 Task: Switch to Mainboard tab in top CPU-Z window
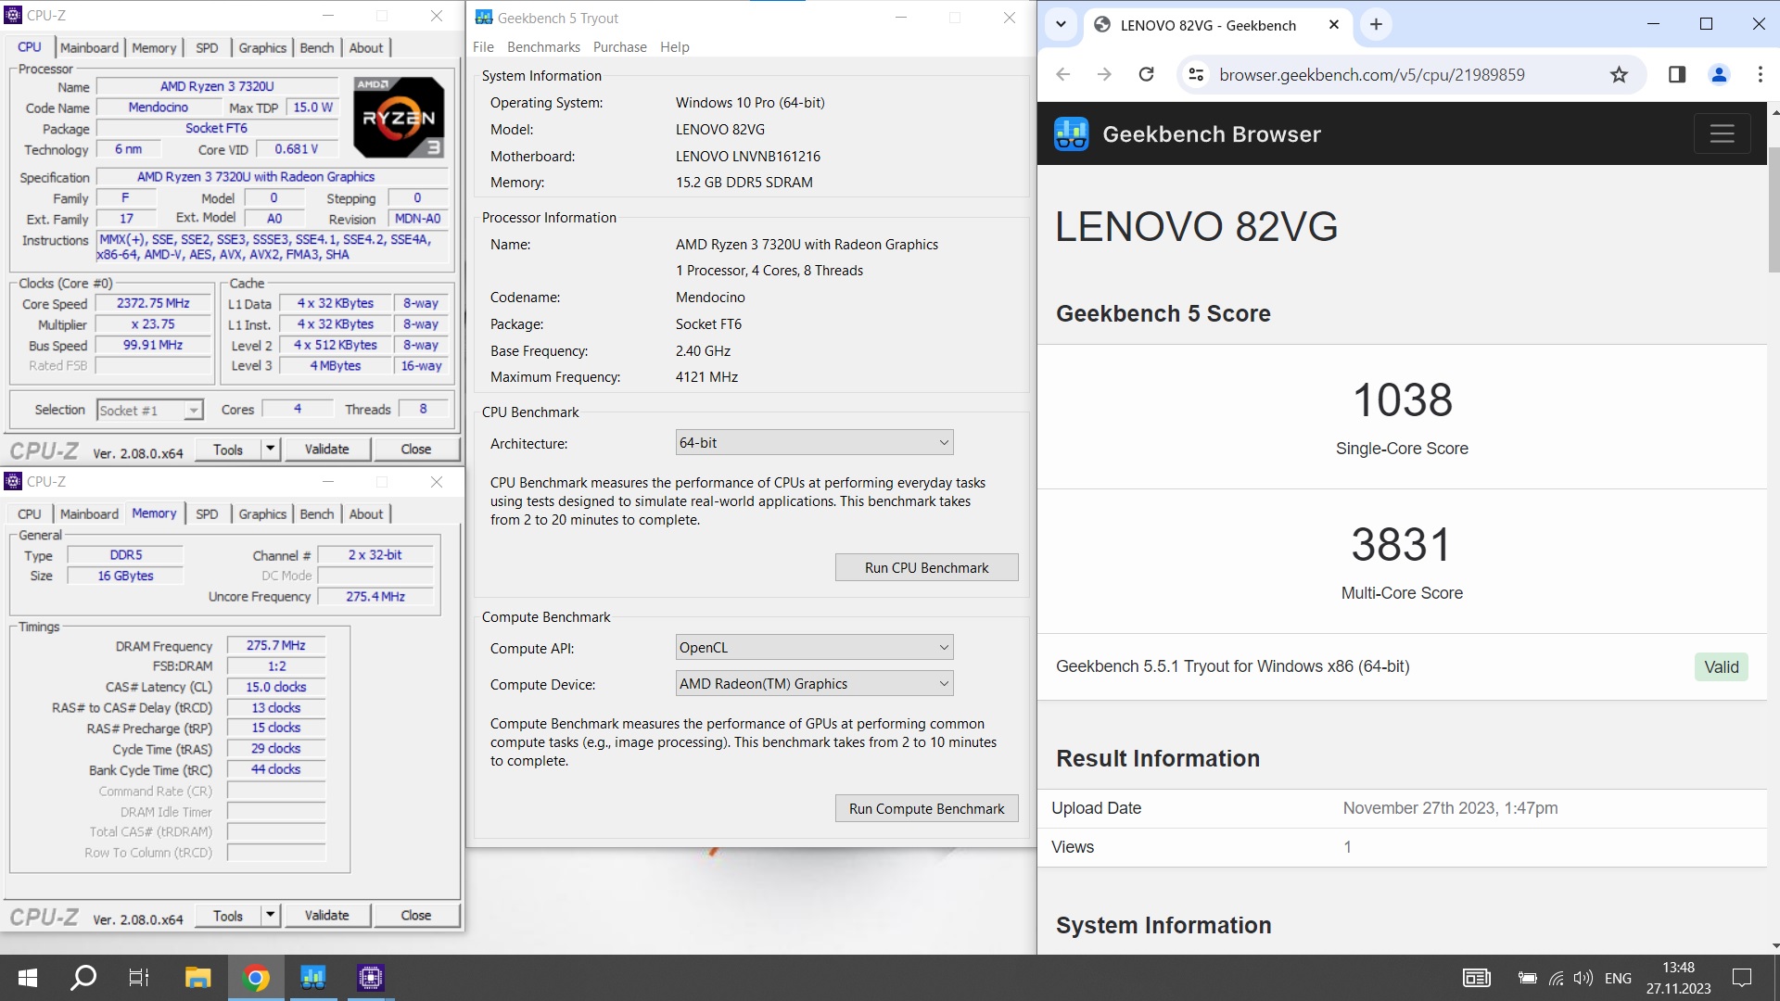[89, 48]
